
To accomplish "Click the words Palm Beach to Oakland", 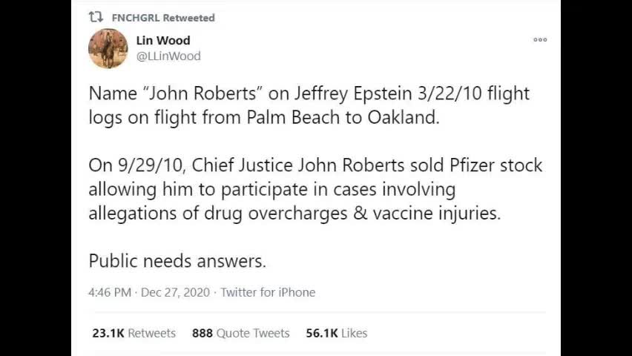I will click(x=343, y=118).
